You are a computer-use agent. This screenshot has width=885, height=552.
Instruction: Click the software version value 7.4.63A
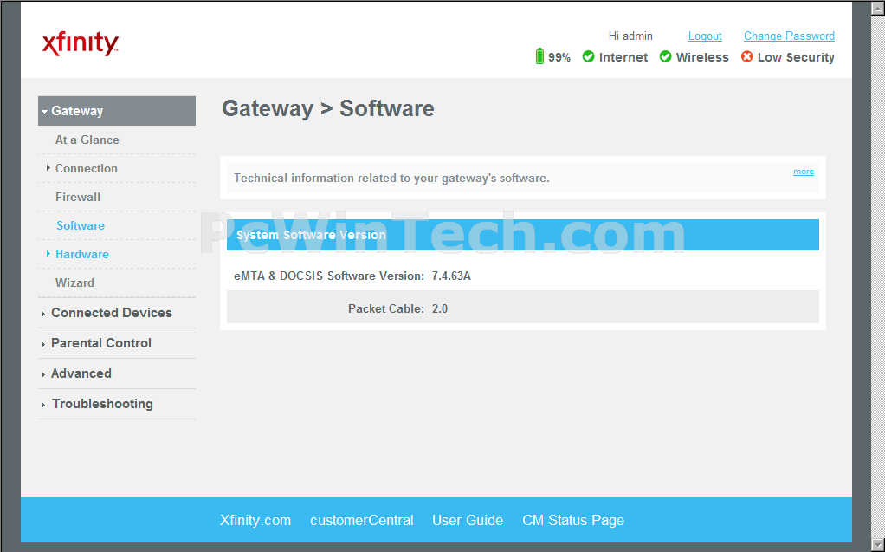tap(451, 276)
